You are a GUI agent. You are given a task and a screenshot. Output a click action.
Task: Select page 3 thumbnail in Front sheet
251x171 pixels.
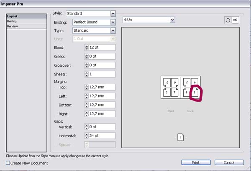point(167,83)
